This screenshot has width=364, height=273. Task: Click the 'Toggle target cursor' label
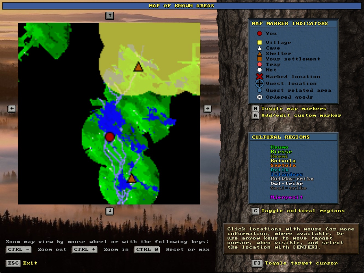(x=301, y=263)
